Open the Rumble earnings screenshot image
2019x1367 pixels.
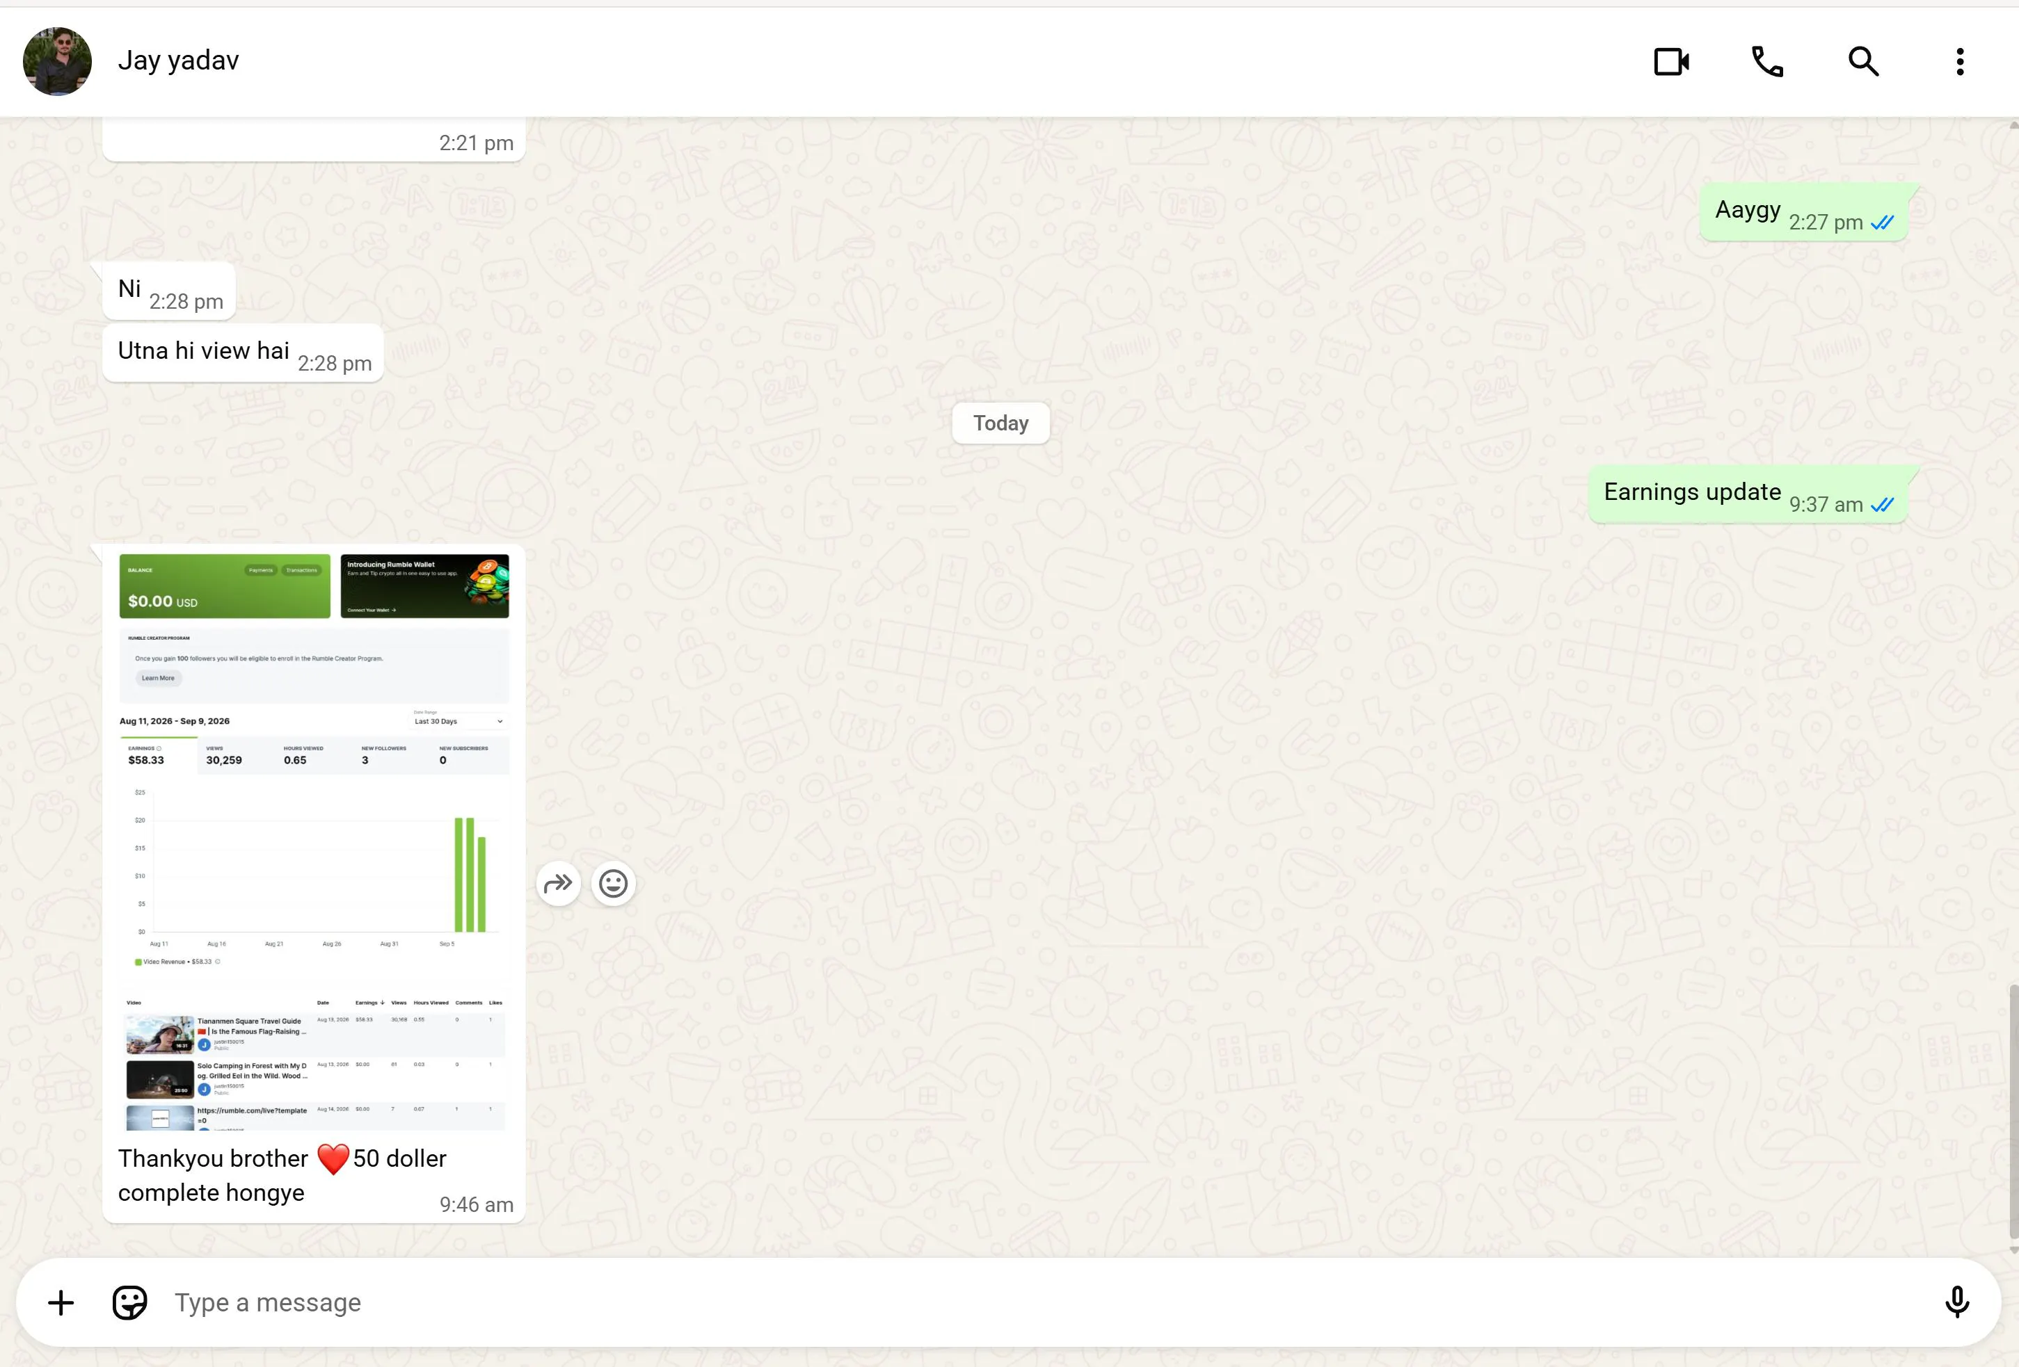point(314,841)
